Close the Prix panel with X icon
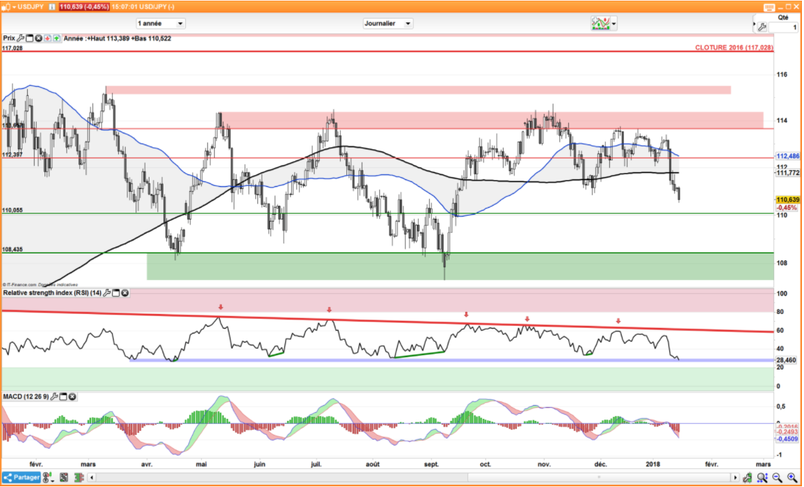Viewport: 804px width, 487px height. click(x=38, y=38)
